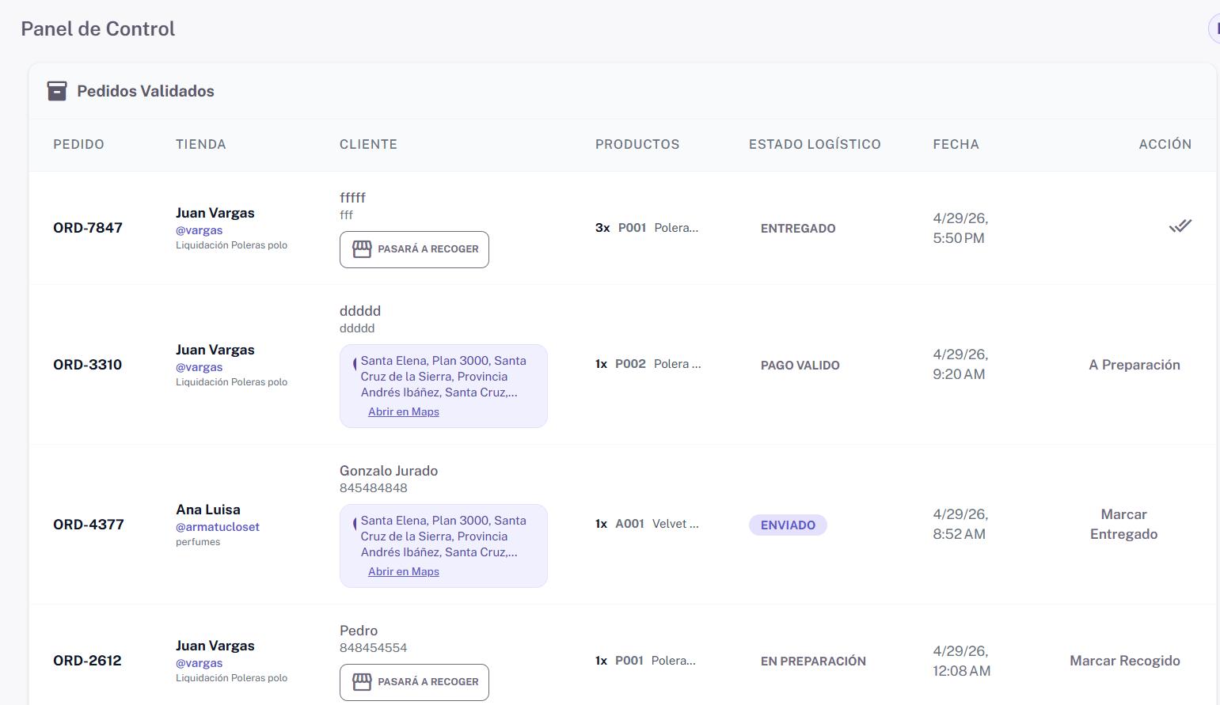Click store name Ana Luisa

point(208,510)
